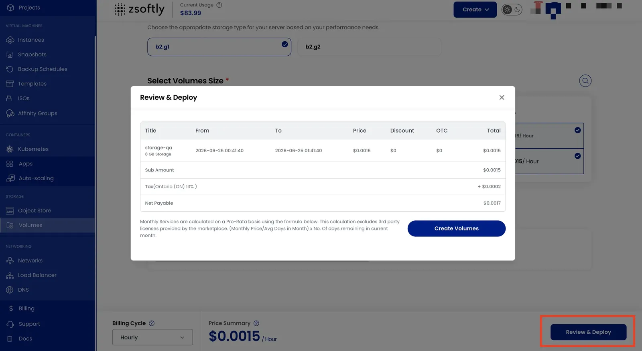Toggle the light/dark theme switch
Screen dimensions: 642x351
click(512, 10)
